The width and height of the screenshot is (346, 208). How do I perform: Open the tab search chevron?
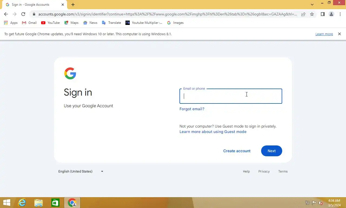pos(312,5)
